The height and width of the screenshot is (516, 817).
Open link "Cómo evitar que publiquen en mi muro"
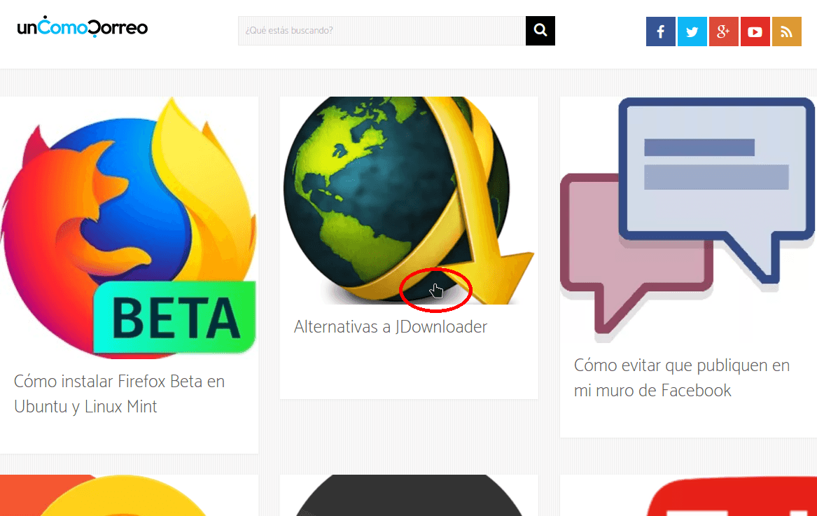(x=681, y=378)
